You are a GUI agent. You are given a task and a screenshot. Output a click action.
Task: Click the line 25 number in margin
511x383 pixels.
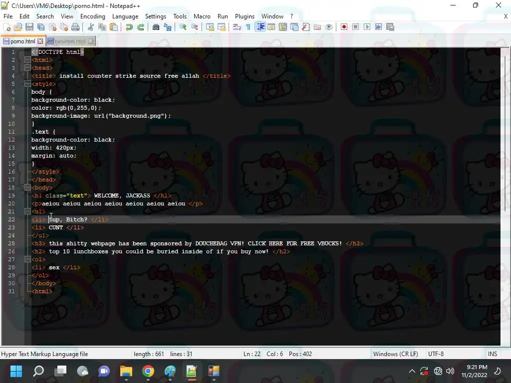[11, 243]
